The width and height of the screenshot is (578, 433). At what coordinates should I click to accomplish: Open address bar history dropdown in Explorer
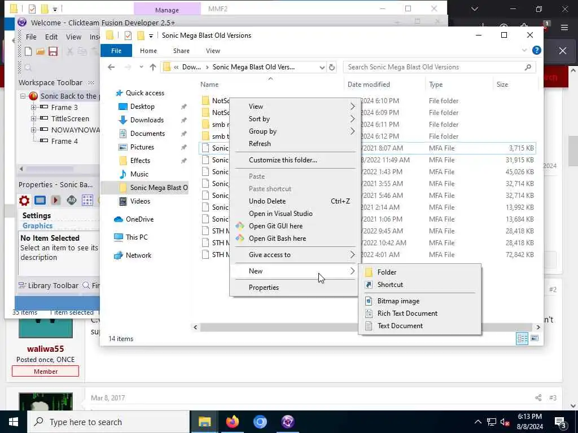[x=322, y=68]
